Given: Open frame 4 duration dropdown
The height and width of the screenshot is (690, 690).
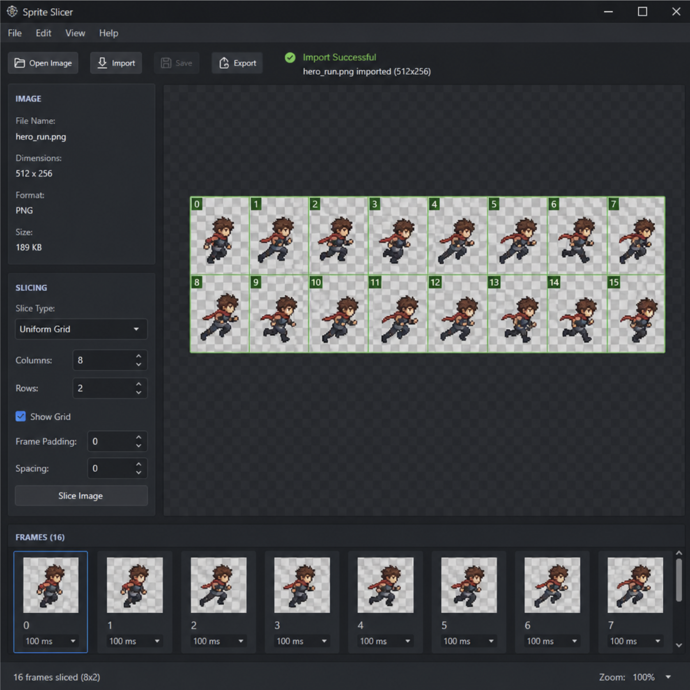Looking at the screenshot, I should [x=385, y=641].
